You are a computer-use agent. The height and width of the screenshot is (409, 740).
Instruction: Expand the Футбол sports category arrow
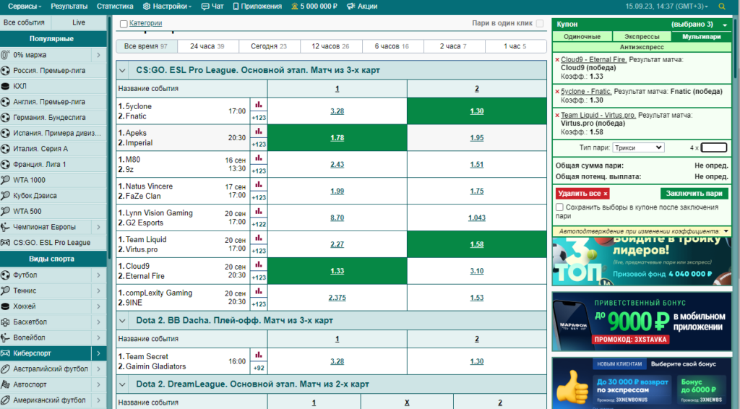(x=98, y=275)
